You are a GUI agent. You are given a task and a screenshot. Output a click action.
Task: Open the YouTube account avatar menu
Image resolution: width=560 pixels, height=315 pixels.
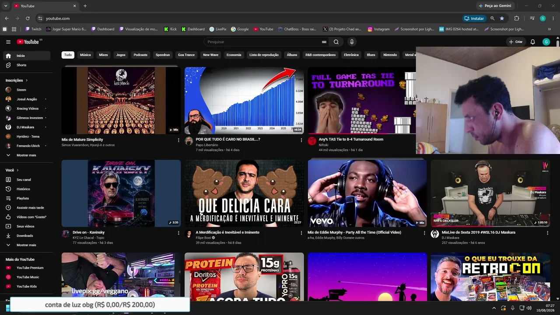click(546, 42)
